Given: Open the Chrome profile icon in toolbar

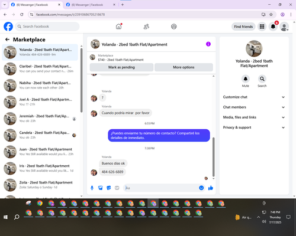Looking at the screenshot, I should 282,14.
